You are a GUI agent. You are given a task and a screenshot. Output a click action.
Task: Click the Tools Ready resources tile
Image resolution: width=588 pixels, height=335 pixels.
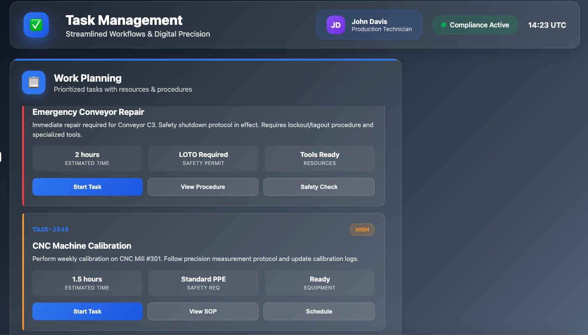pos(319,158)
